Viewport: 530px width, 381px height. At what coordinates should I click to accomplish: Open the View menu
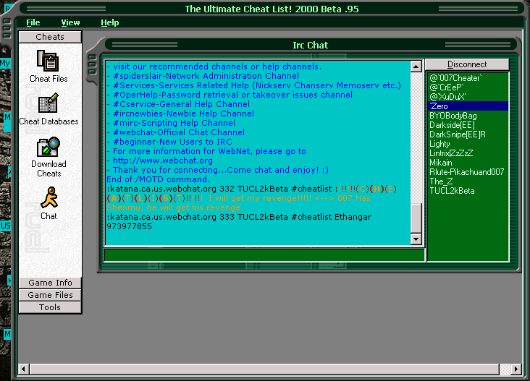(x=70, y=22)
